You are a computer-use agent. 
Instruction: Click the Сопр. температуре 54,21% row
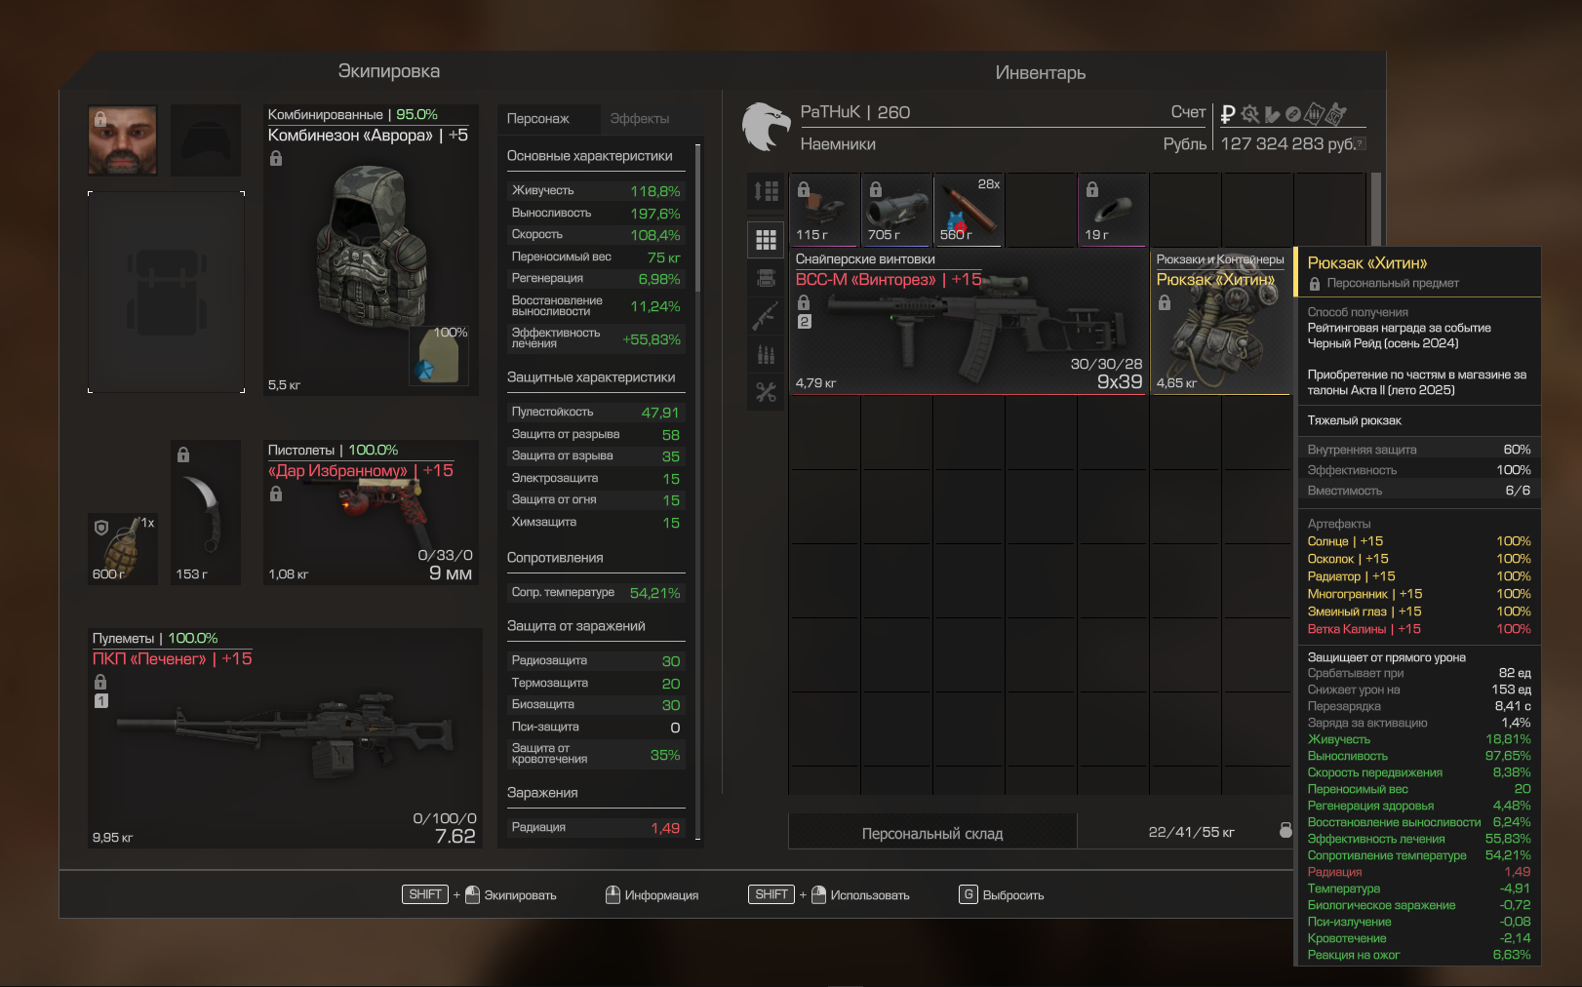[596, 593]
